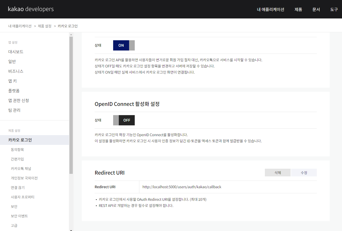Click the sidebar scrollbar up arrow
Image resolution: width=342 pixels, height=231 pixels.
(71, 34)
